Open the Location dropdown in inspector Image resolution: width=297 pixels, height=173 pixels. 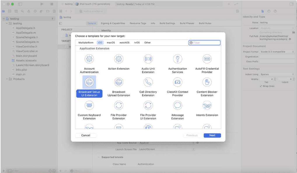point(277,28)
